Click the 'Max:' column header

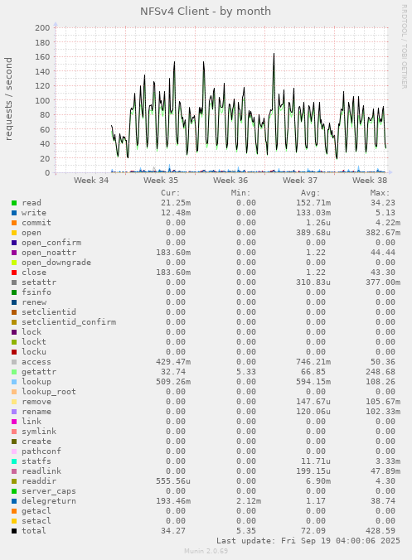(380, 193)
